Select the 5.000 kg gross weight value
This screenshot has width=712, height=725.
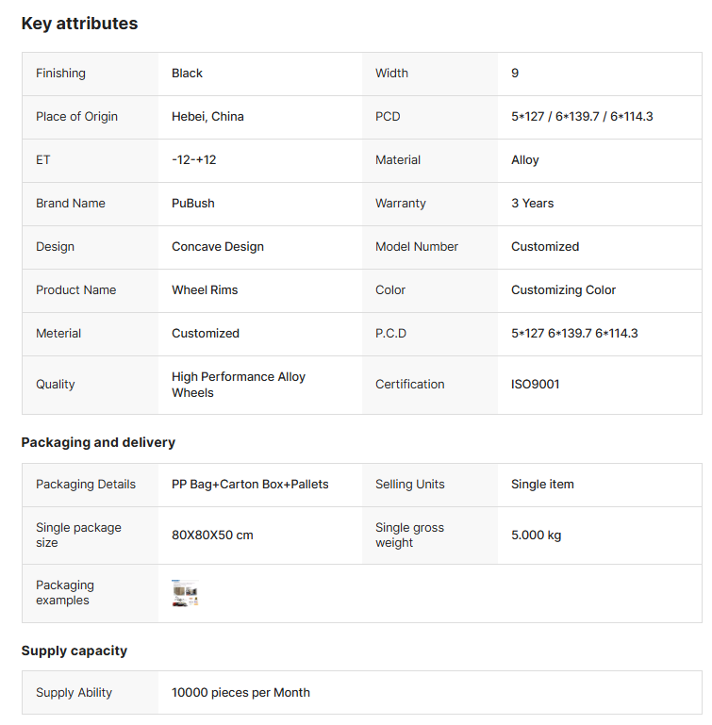(x=536, y=536)
